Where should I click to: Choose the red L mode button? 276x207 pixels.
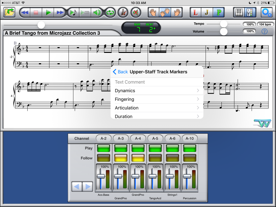click(196, 13)
